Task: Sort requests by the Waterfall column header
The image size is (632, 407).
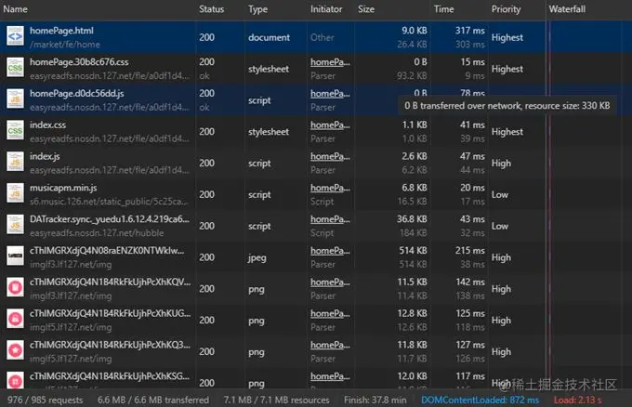Action: coord(567,9)
